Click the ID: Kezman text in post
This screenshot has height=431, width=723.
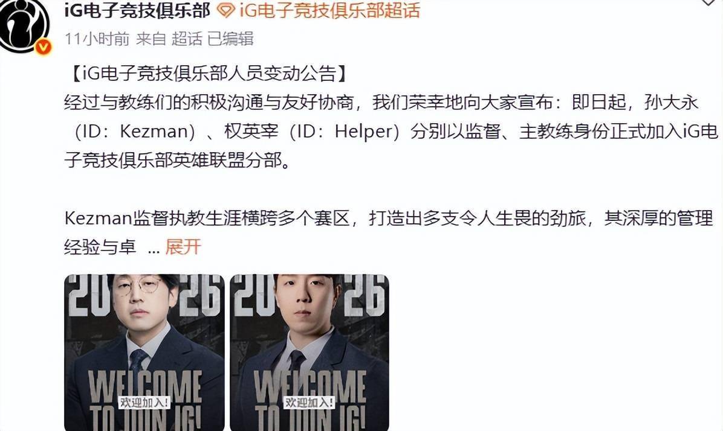point(135,132)
